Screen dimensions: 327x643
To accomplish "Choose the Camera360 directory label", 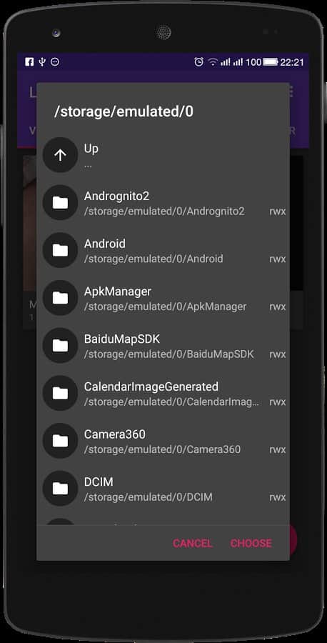I will (x=115, y=434).
